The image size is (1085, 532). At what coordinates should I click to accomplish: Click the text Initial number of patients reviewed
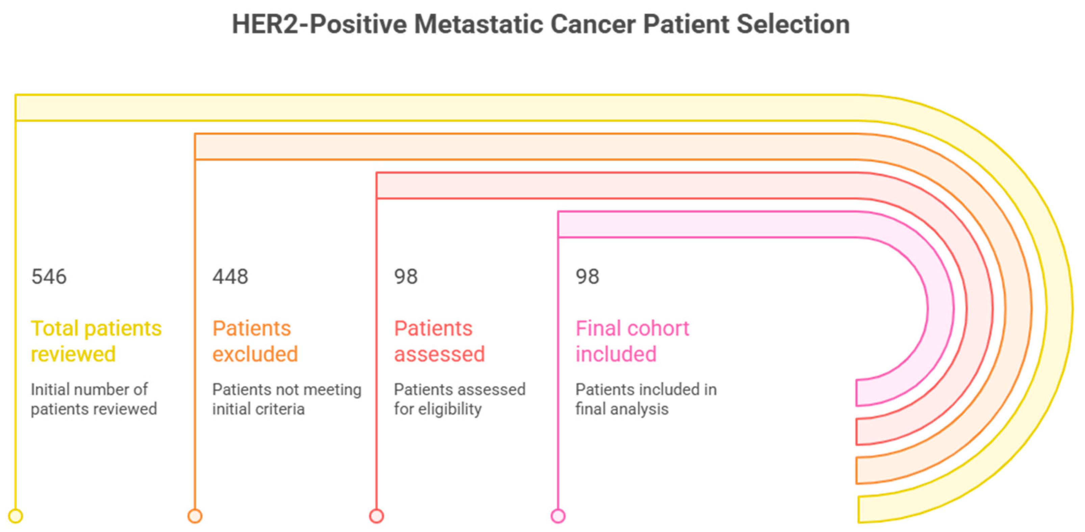(x=94, y=399)
